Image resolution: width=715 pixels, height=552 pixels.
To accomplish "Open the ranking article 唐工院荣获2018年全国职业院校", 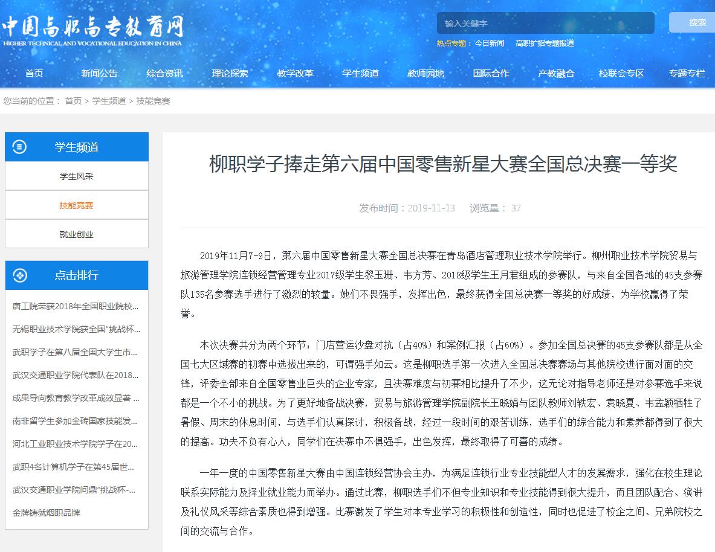I will click(76, 306).
